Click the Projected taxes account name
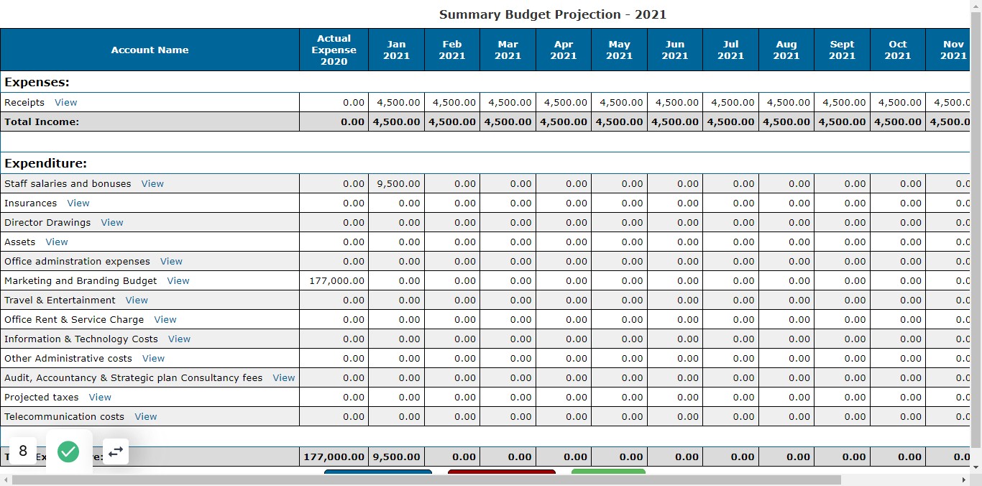982x486 pixels. (x=42, y=398)
